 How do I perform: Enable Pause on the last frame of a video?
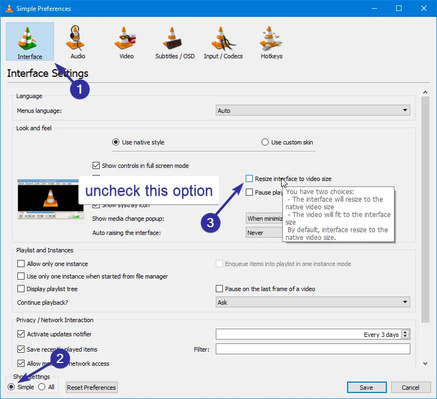point(220,288)
